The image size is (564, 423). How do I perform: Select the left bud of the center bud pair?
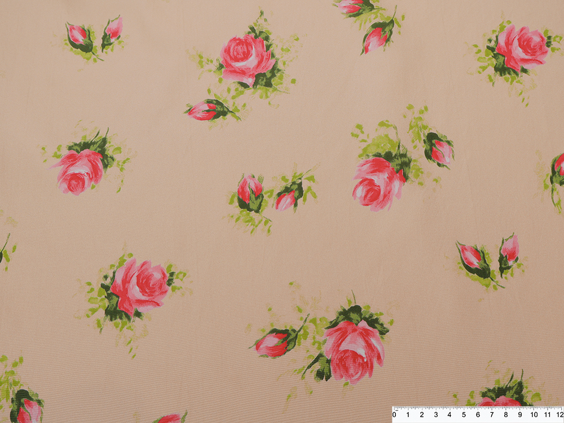click(x=249, y=190)
